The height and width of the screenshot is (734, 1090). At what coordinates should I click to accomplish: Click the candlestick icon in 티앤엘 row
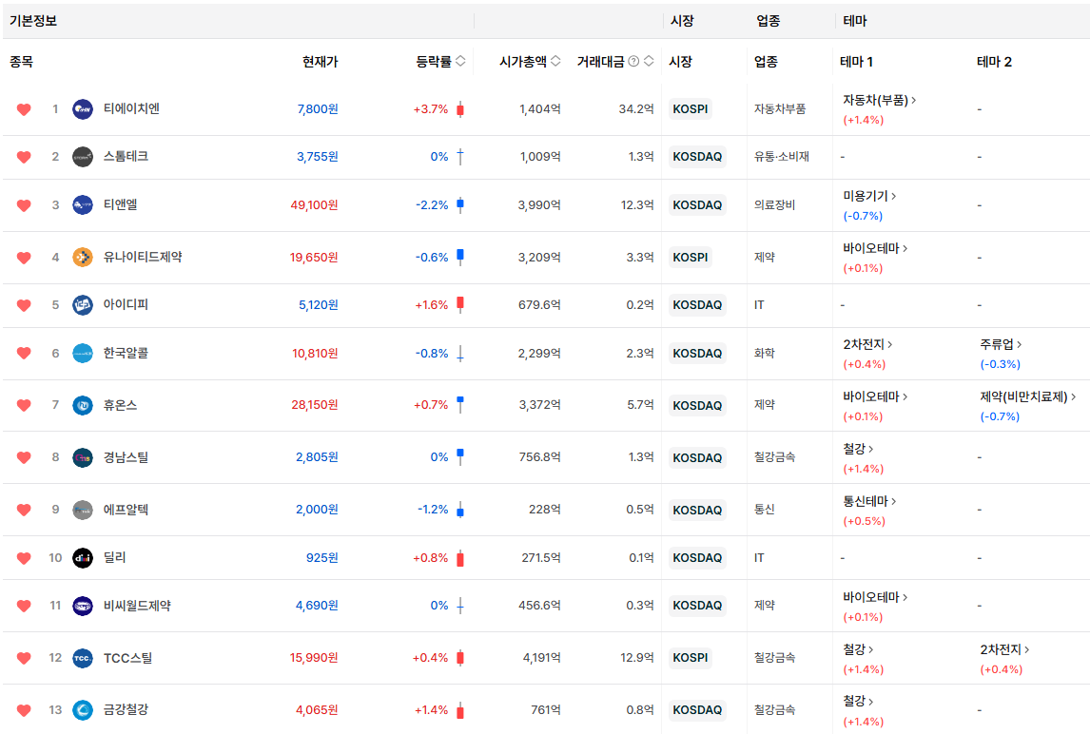pos(460,204)
